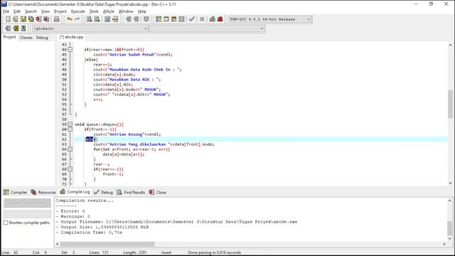Click the compilation progress bar

click(27, 214)
